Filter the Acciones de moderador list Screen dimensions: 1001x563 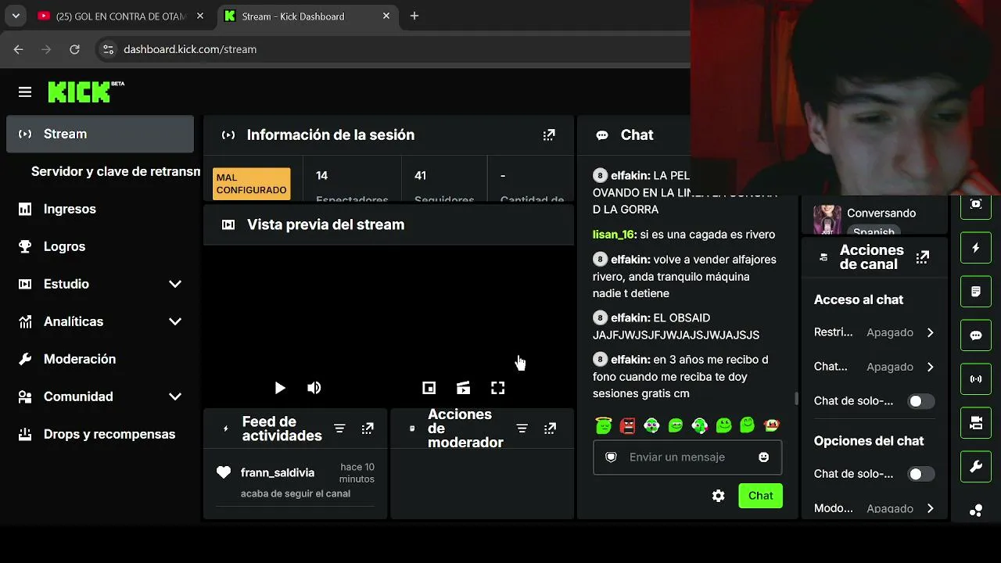point(522,429)
